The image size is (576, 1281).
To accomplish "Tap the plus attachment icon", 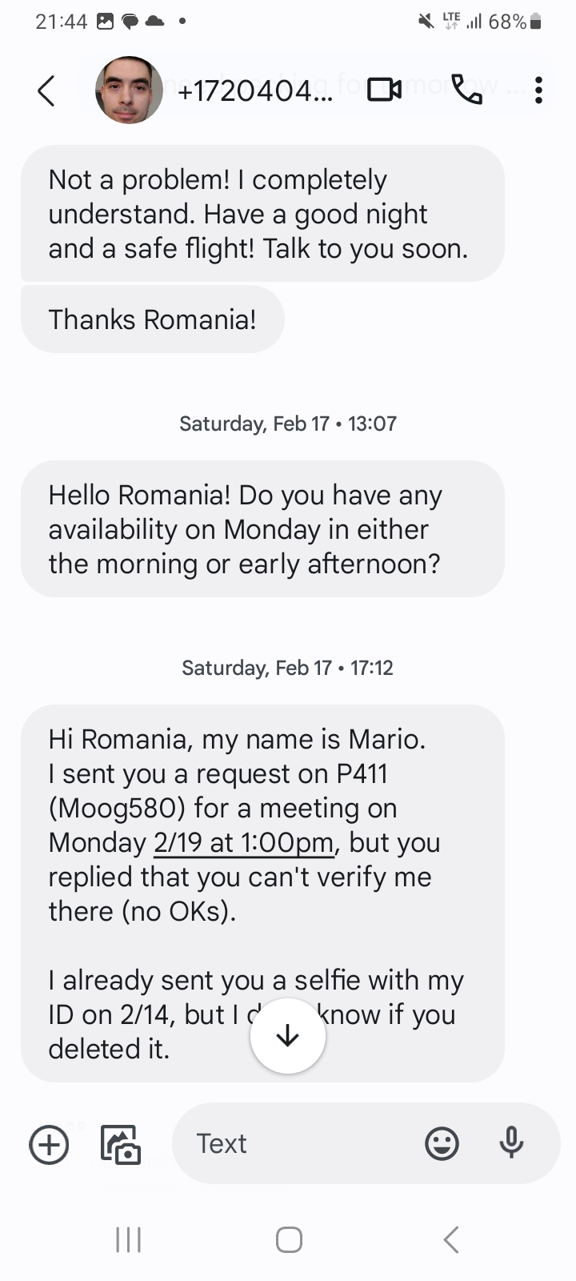I will 49,1144.
